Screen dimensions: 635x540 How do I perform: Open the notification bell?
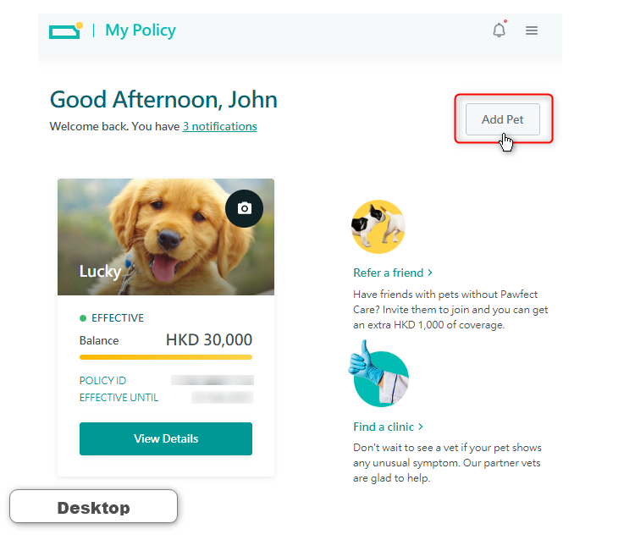click(x=500, y=30)
